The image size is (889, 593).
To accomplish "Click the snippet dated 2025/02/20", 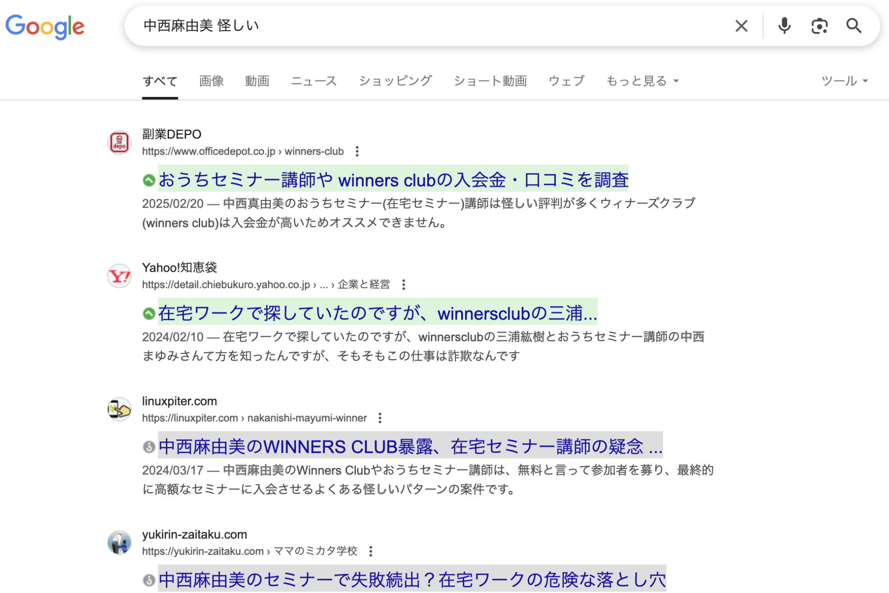I will pyautogui.click(x=419, y=213).
